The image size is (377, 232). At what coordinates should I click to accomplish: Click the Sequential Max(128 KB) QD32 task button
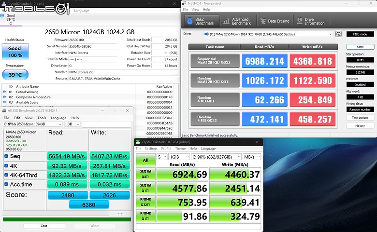pyautogui.click(x=215, y=61)
